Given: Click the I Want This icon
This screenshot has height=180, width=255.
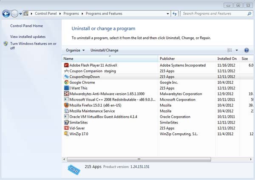Looking at the screenshot, I should tap(66, 88).
